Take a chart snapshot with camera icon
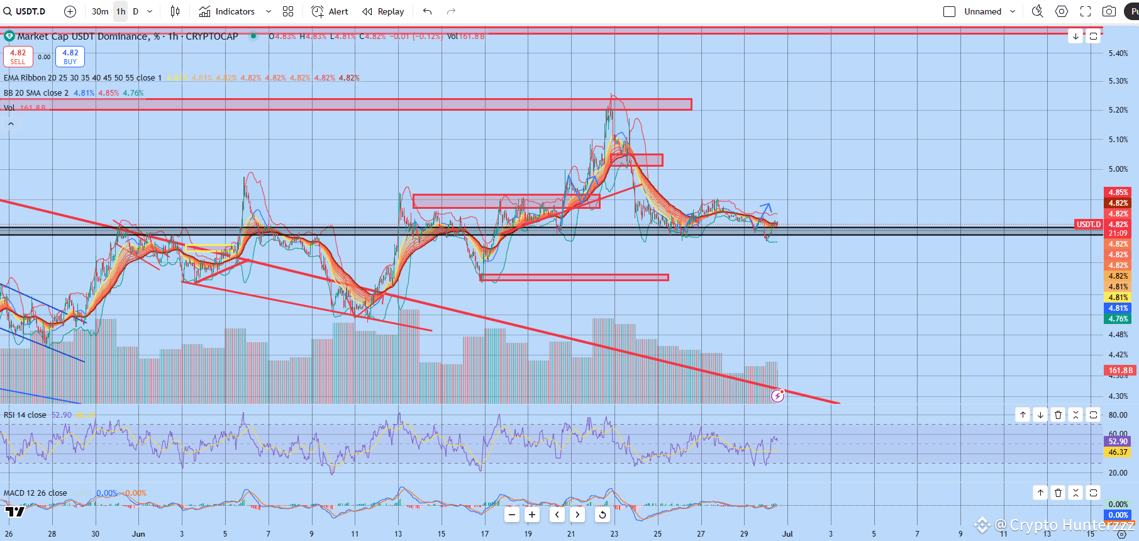The height and width of the screenshot is (541, 1139). 1109,11
